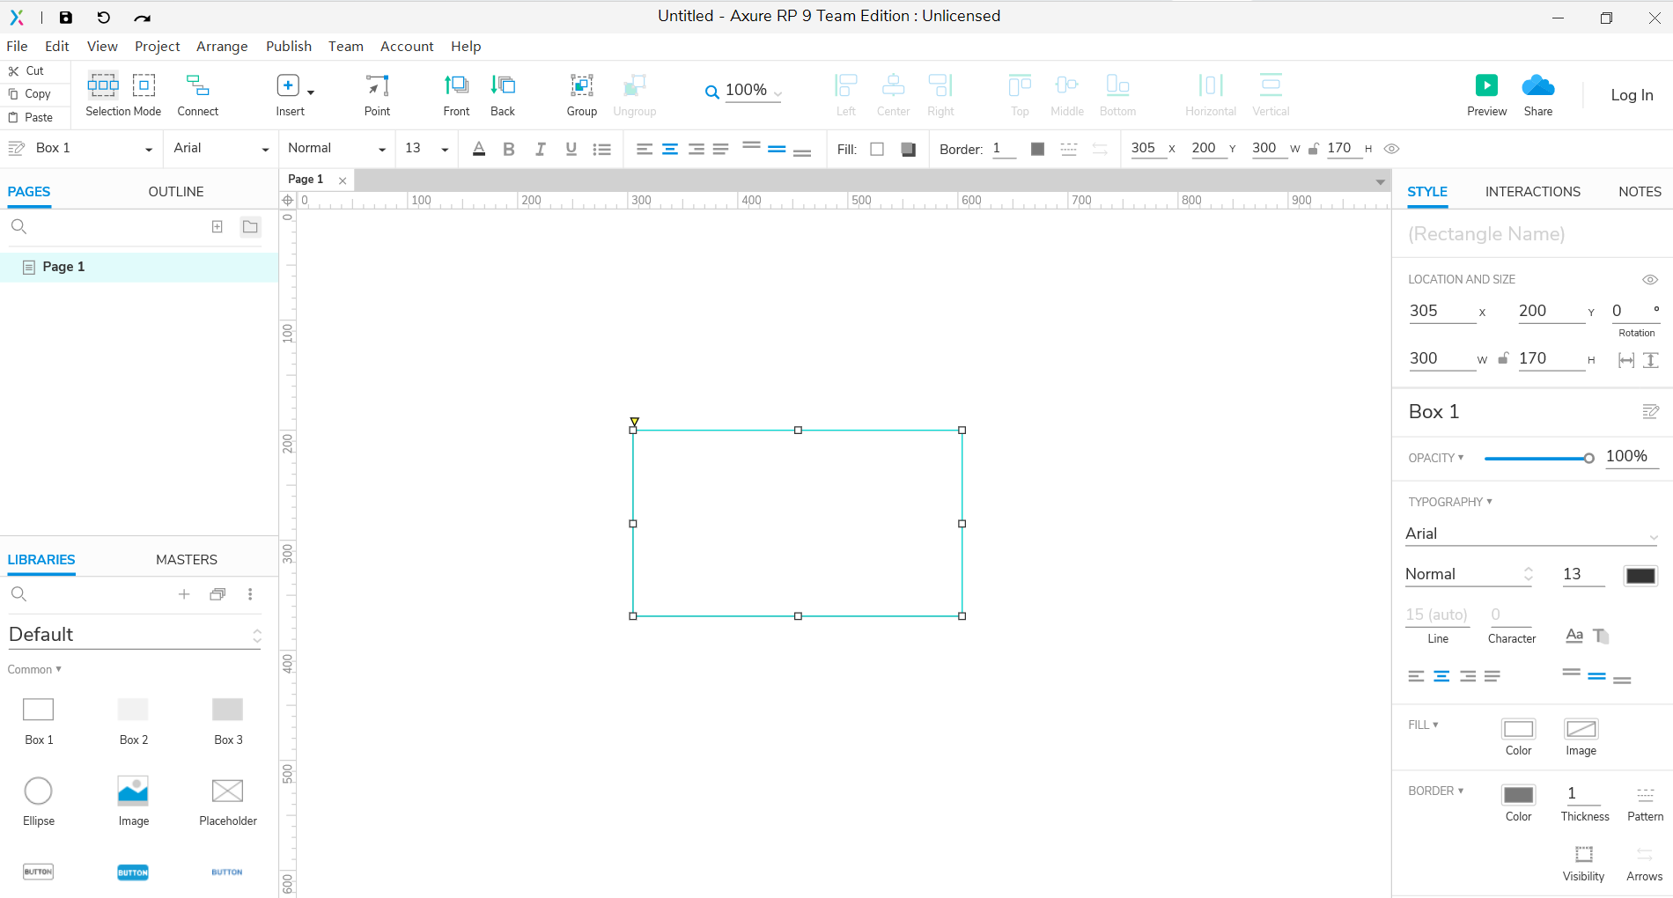Toggle italic formatting
The width and height of the screenshot is (1673, 898).
point(540,149)
